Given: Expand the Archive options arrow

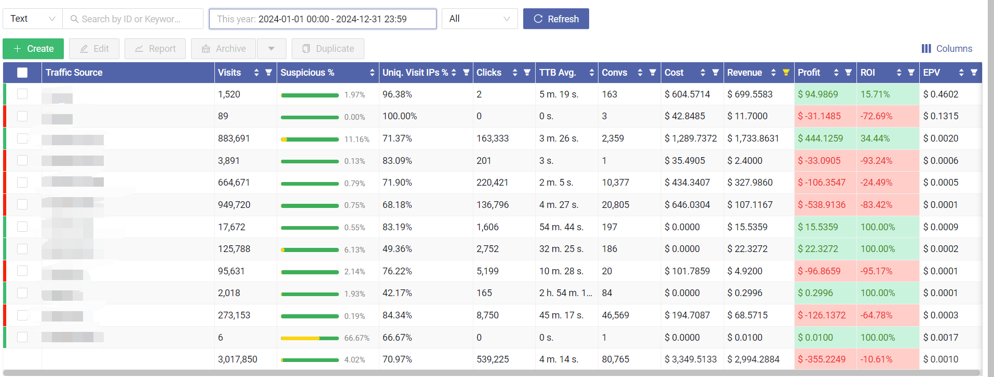Looking at the screenshot, I should click(271, 49).
